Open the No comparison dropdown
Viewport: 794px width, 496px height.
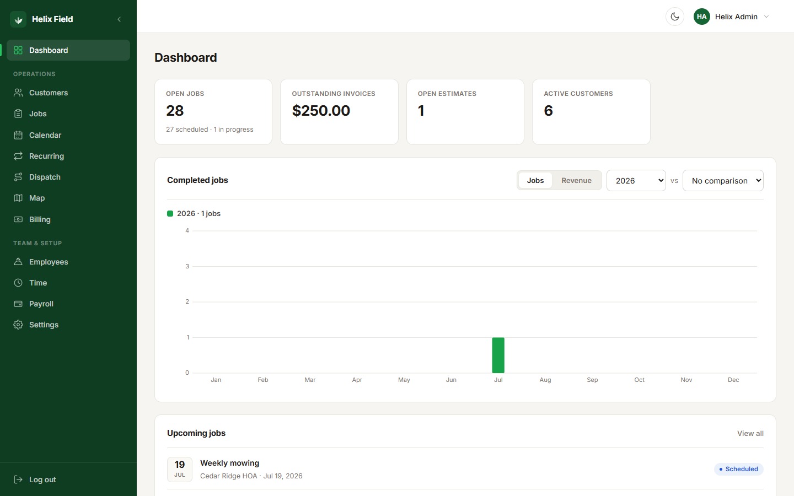pyautogui.click(x=723, y=180)
